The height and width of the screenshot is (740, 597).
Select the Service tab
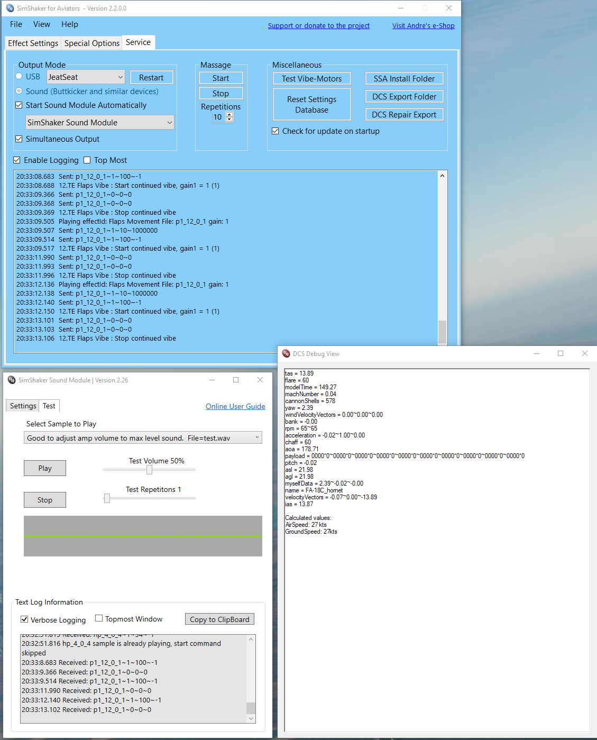point(139,42)
